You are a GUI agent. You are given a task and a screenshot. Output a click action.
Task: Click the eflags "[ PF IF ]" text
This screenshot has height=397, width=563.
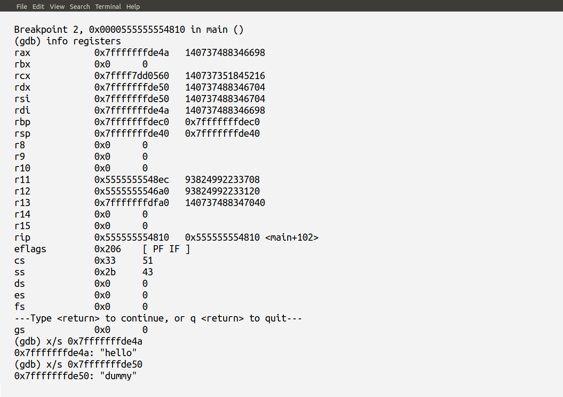166,249
